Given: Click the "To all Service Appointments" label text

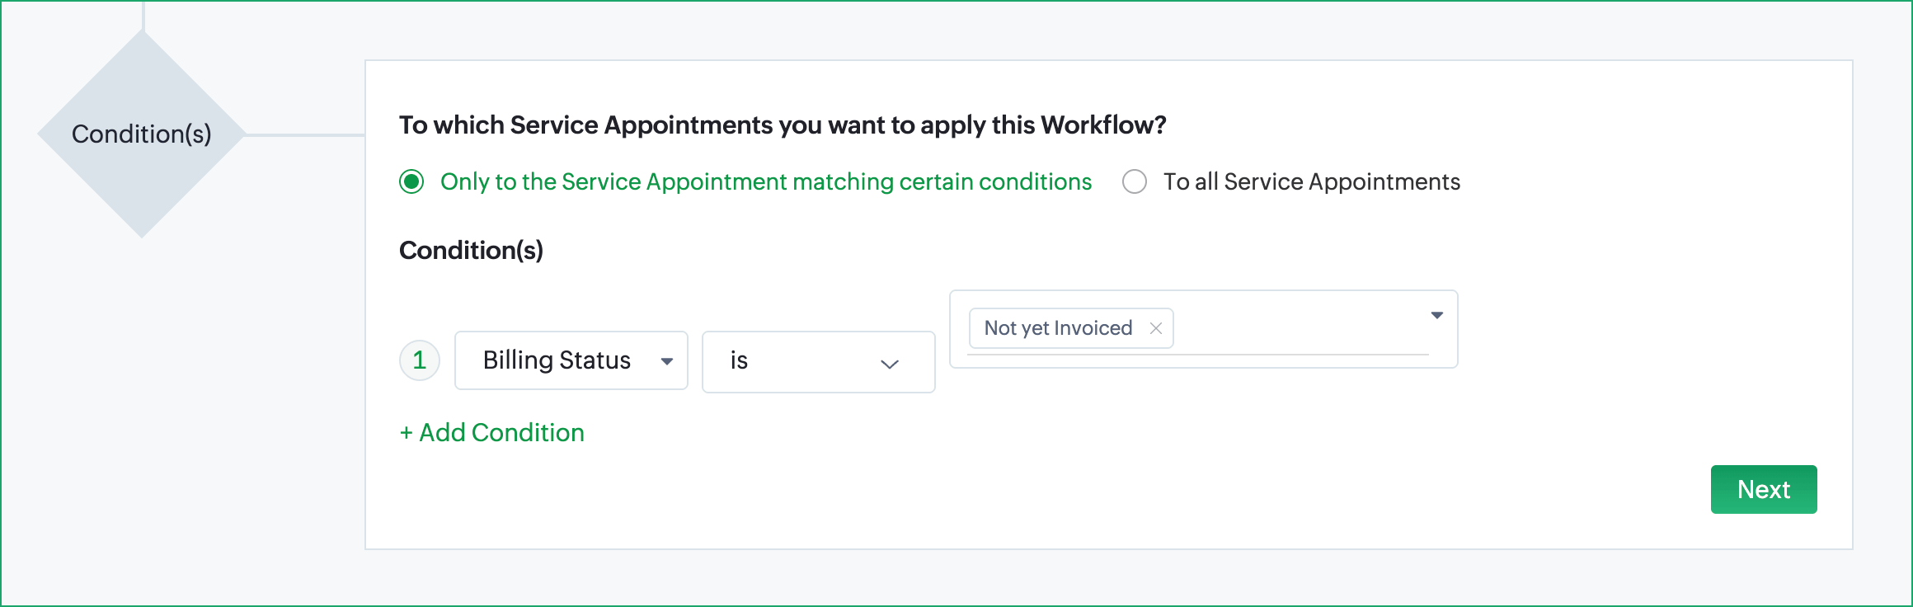Looking at the screenshot, I should click(1311, 181).
